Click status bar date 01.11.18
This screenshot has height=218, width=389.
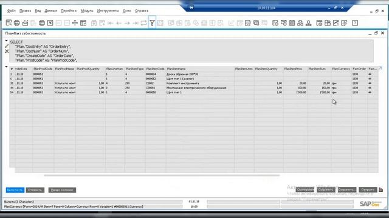pyautogui.click(x=194, y=202)
